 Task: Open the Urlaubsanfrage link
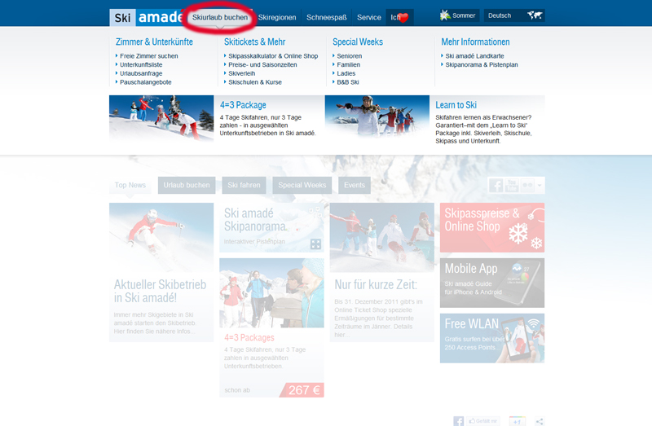(141, 73)
